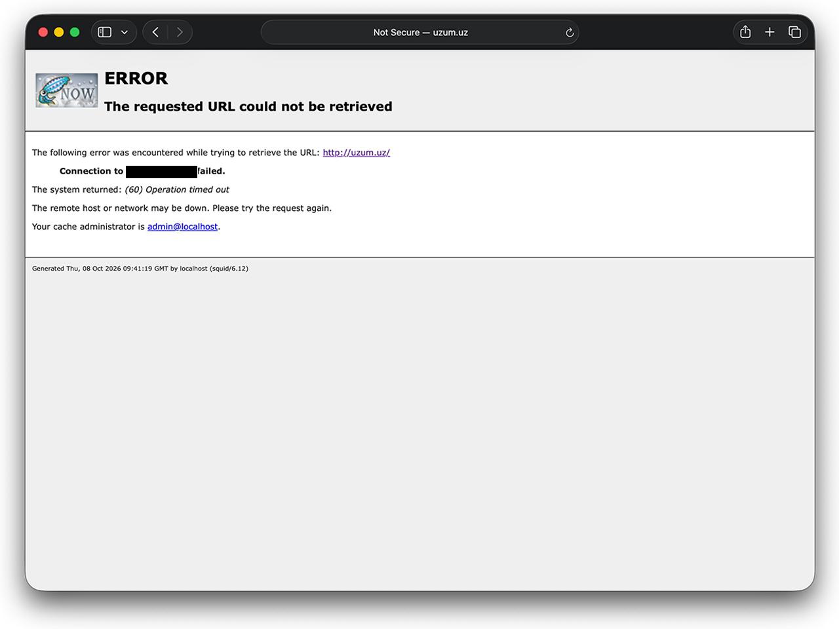The height and width of the screenshot is (629, 839).
Task: Open the http://uzum.uz/ link
Action: [356, 153]
